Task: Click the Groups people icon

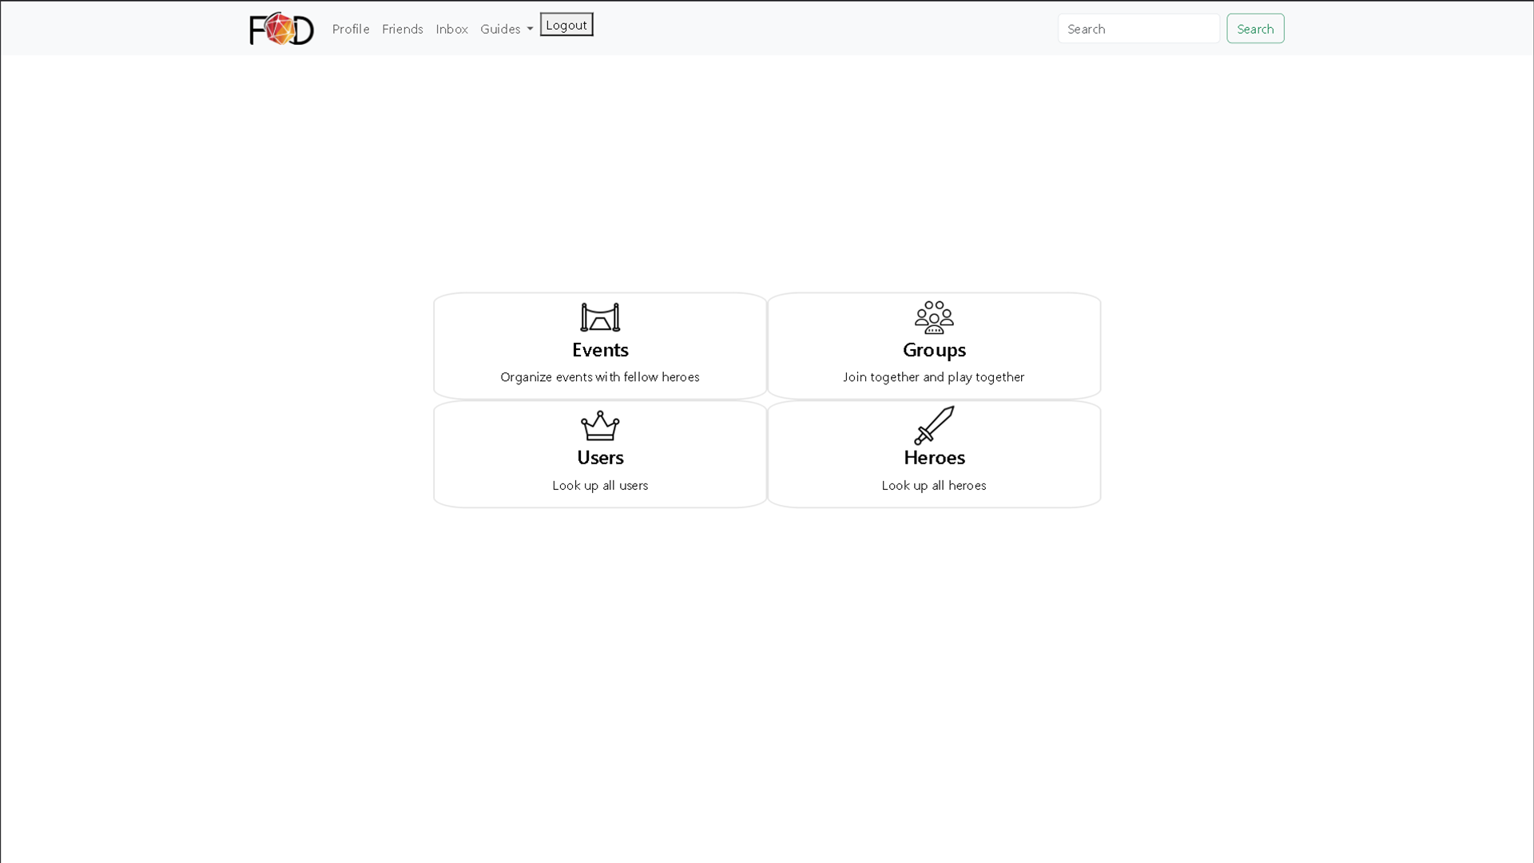Action: click(x=933, y=317)
